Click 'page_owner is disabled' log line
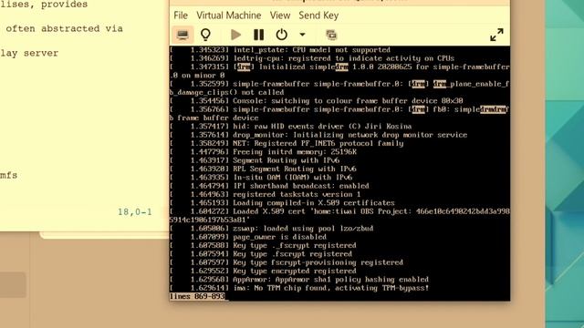The width and height of the screenshot is (584, 328). (x=248, y=237)
